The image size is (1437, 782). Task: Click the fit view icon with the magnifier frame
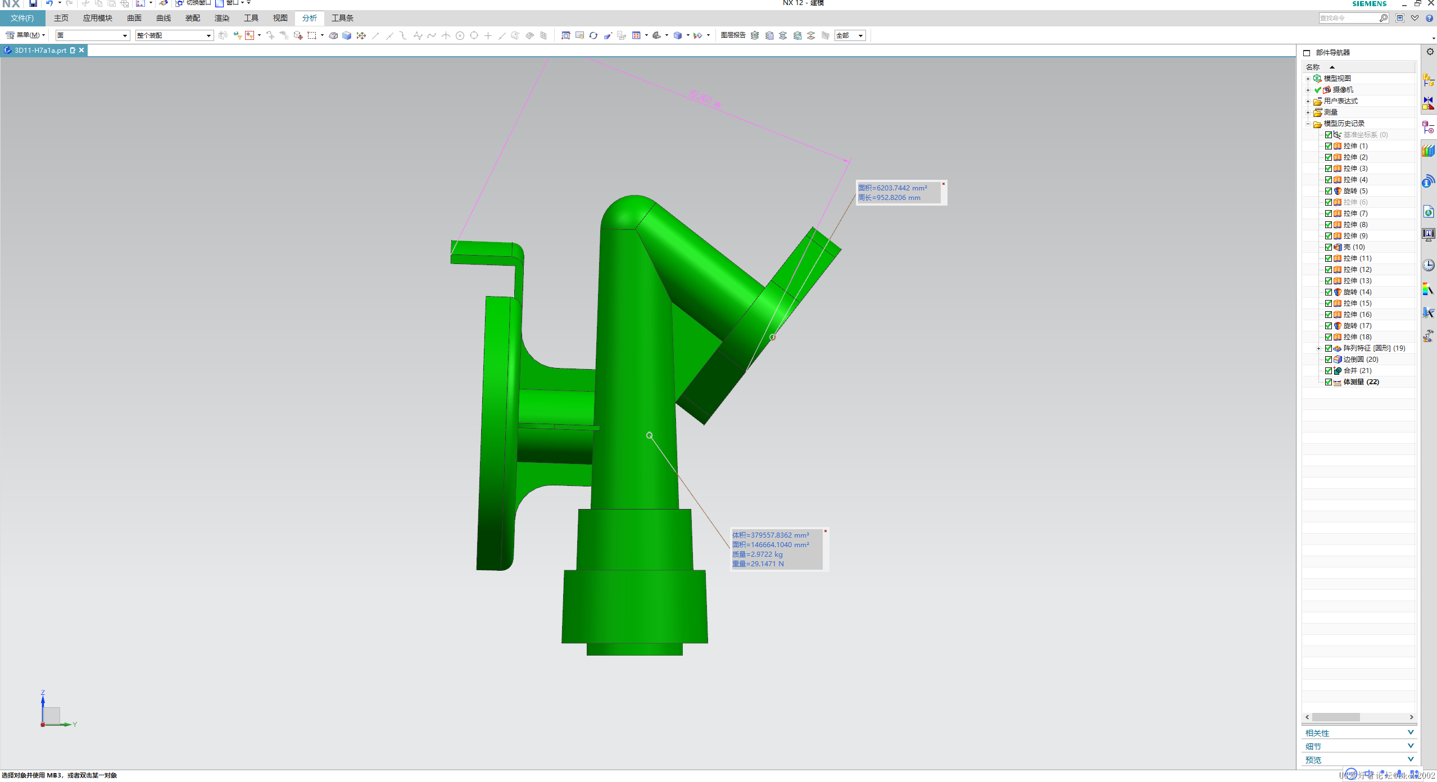566,35
